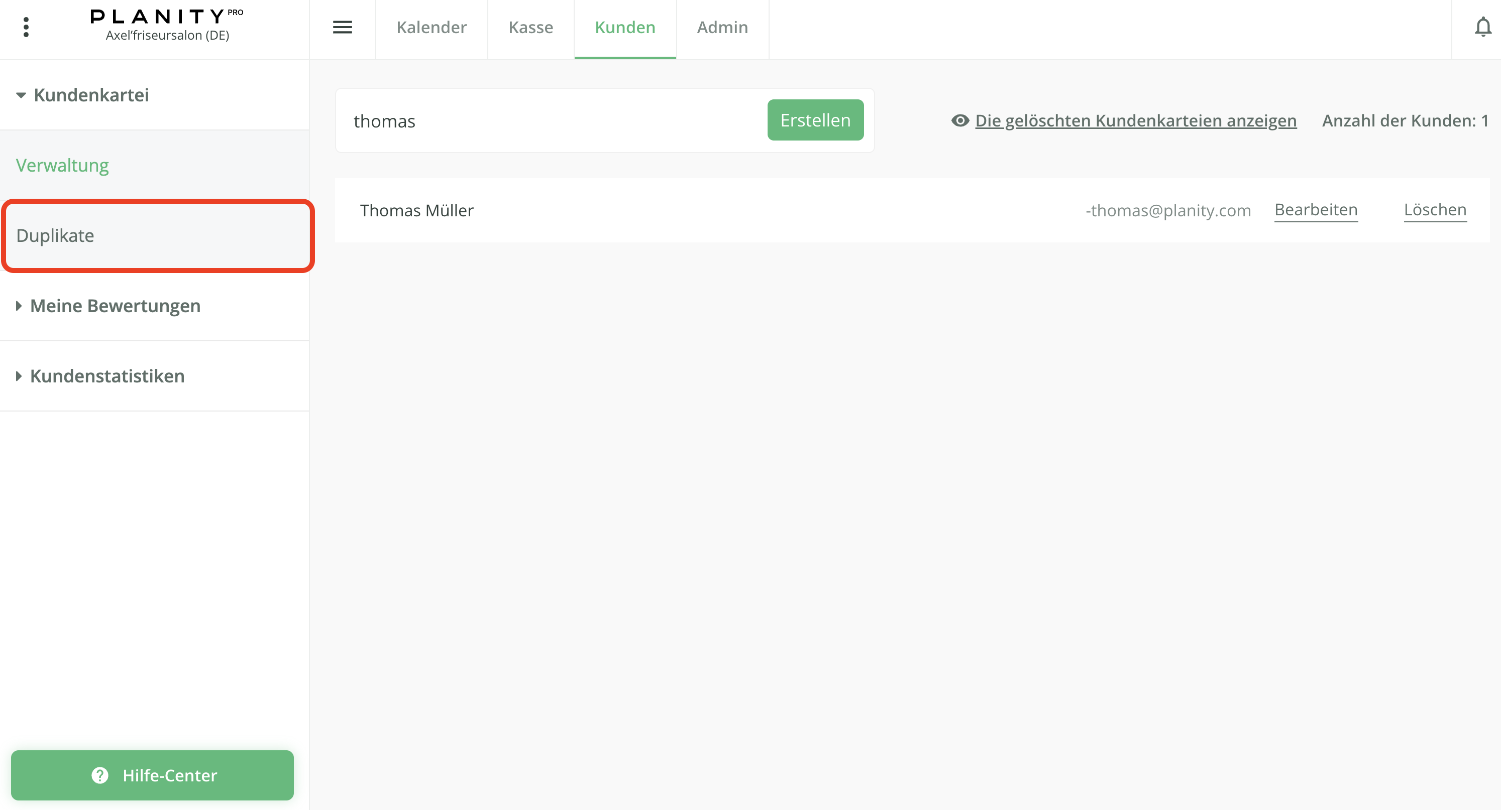Image resolution: width=1501 pixels, height=810 pixels.
Task: Open the Admin tab
Action: (722, 28)
